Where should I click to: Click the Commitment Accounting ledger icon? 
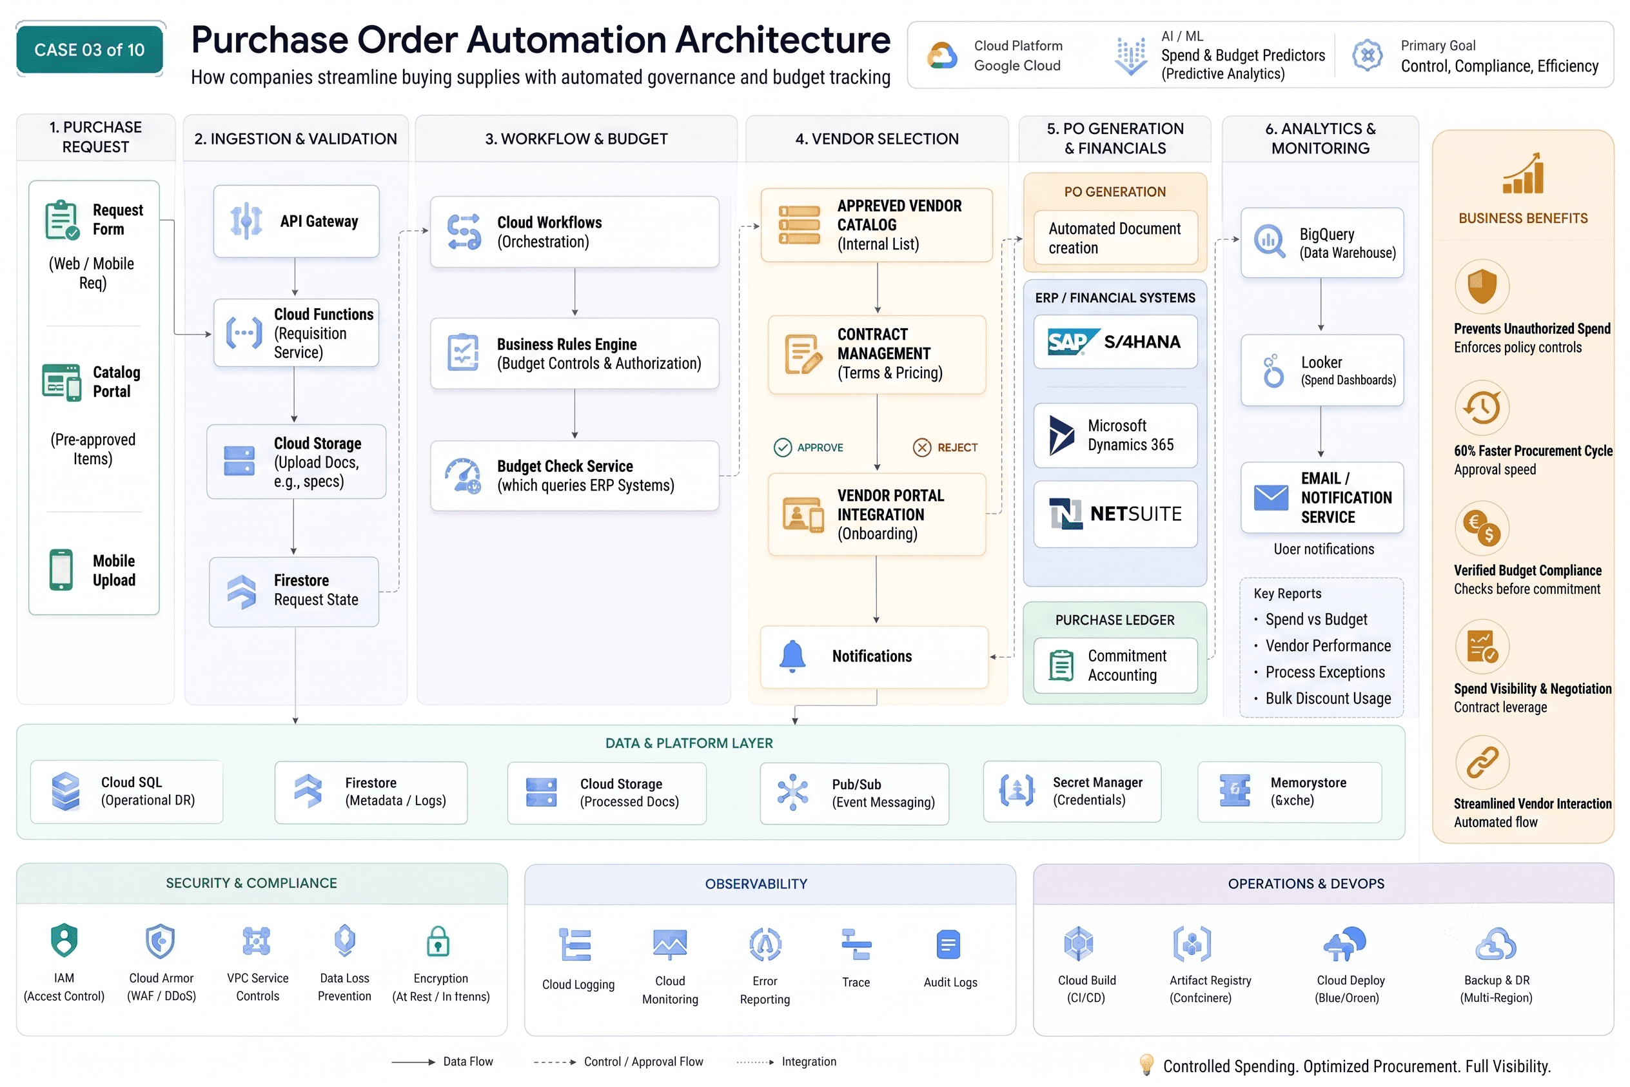pos(1061,665)
